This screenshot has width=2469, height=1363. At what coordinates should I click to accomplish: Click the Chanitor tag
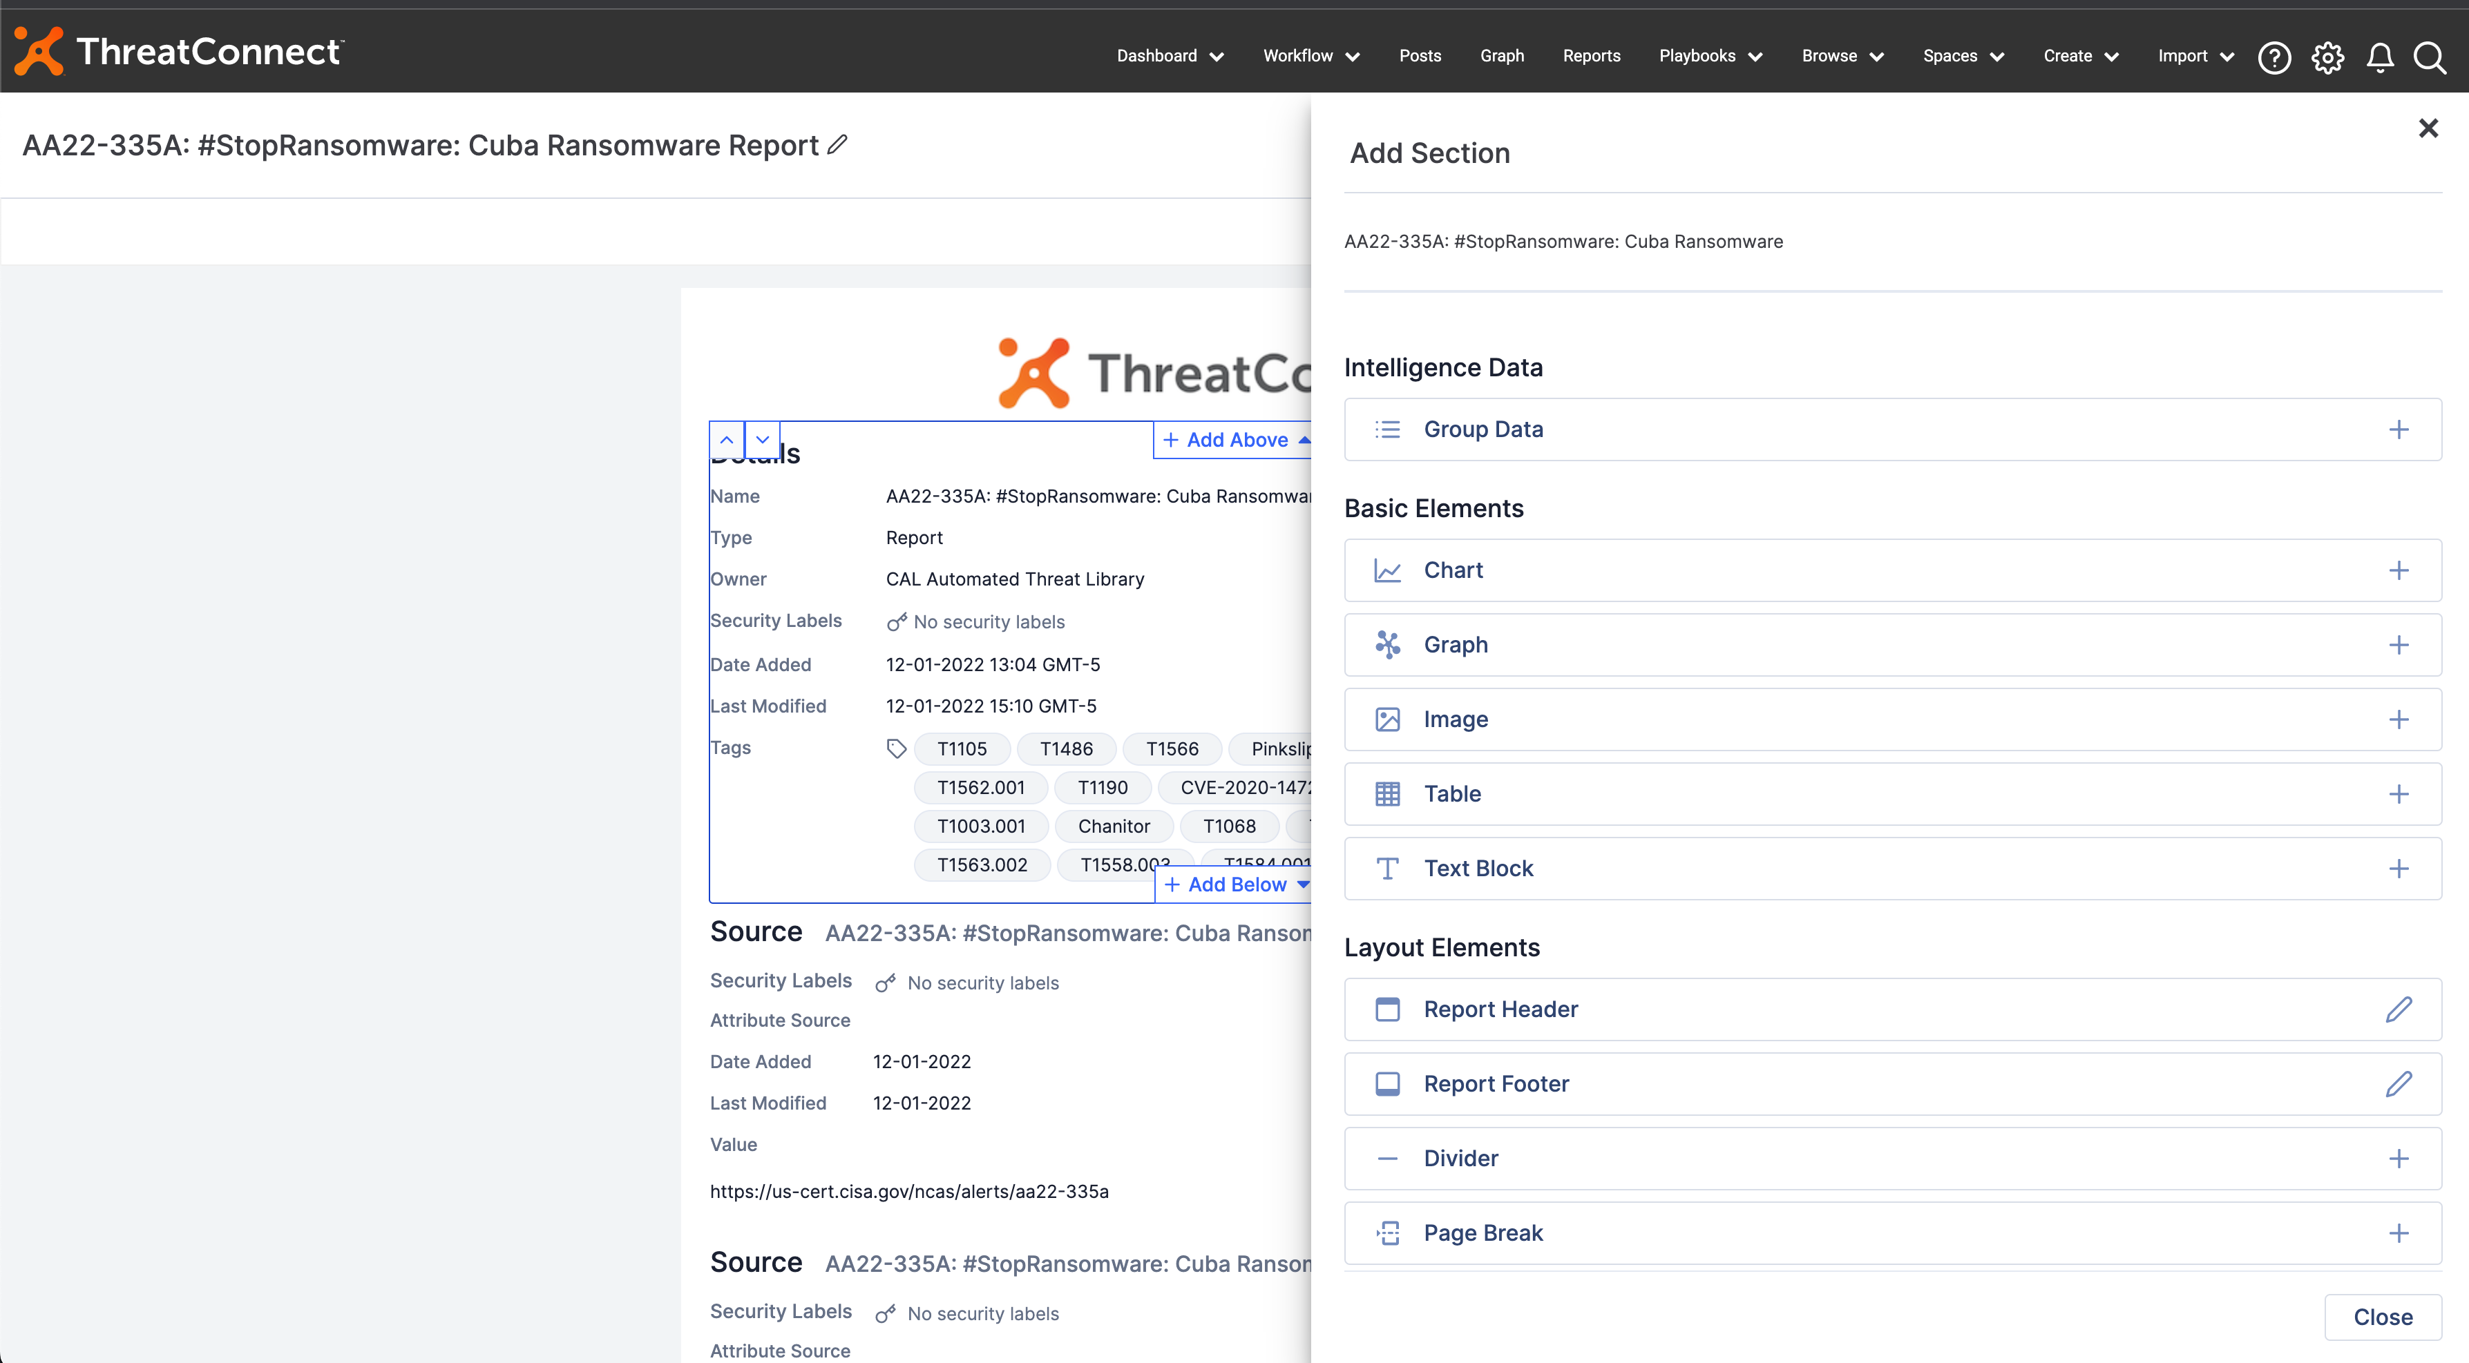[1114, 826]
